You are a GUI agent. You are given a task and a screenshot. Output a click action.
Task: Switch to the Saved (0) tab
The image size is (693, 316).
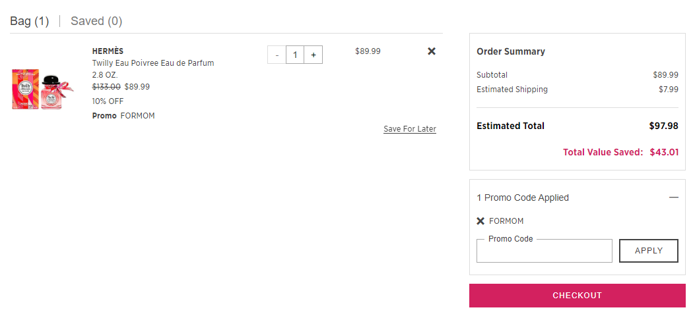pyautogui.click(x=96, y=20)
